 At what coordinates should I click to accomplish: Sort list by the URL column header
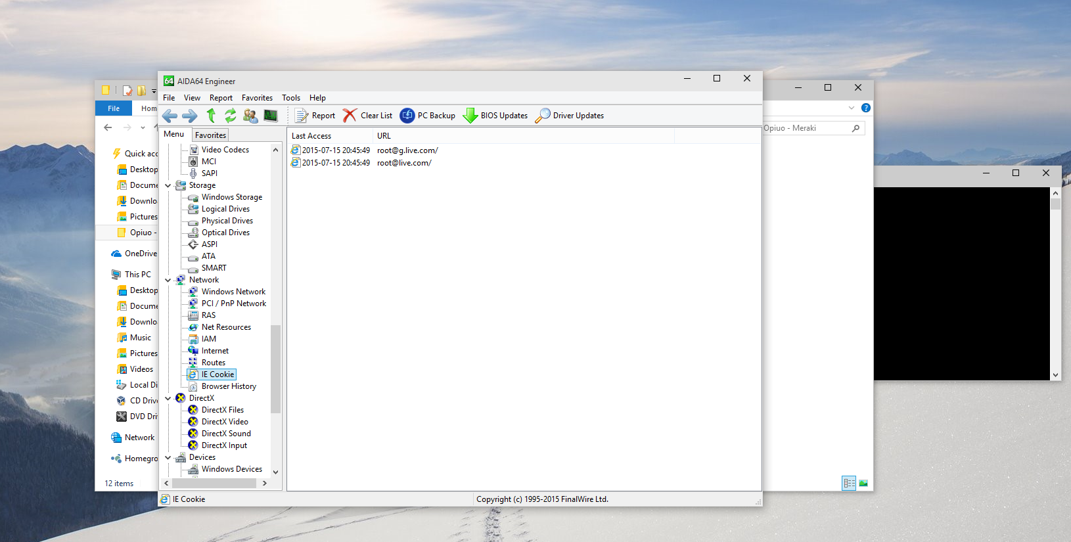tap(524, 136)
